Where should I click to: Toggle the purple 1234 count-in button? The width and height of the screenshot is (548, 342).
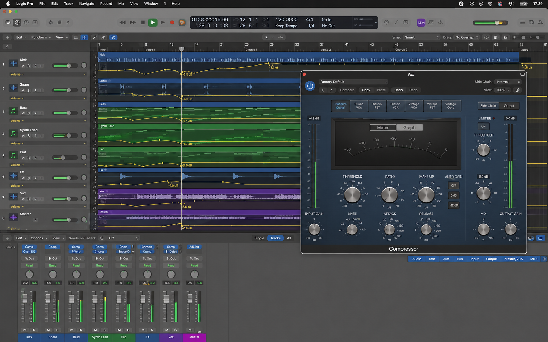[x=421, y=22]
